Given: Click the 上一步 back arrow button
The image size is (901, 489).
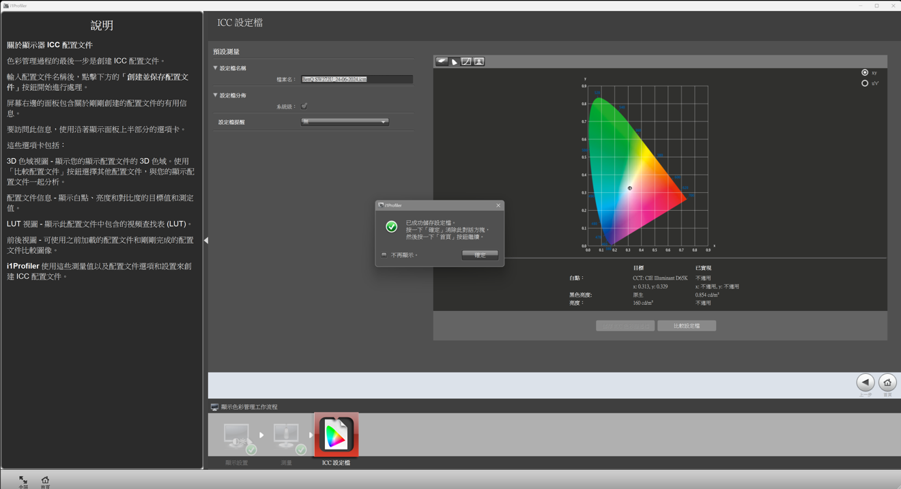Looking at the screenshot, I should point(866,383).
